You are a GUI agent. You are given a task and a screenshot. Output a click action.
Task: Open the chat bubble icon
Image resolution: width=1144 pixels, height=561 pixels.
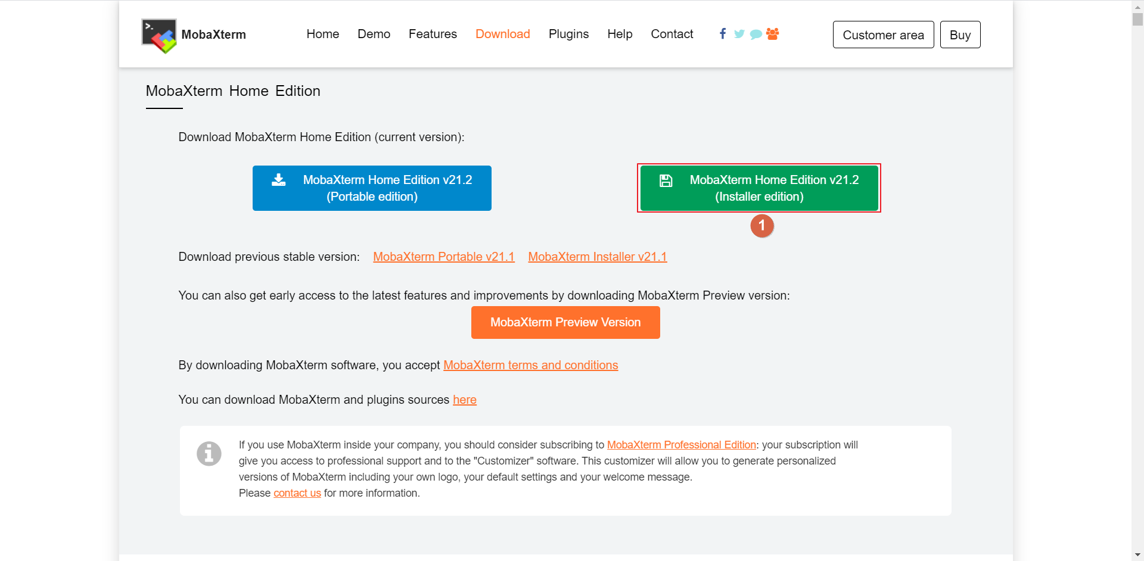[756, 35]
